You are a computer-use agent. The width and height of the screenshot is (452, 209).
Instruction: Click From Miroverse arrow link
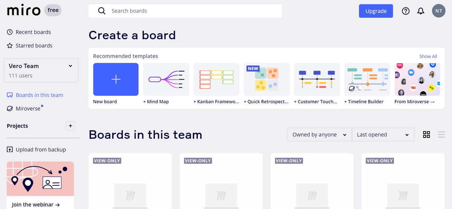pos(415,102)
